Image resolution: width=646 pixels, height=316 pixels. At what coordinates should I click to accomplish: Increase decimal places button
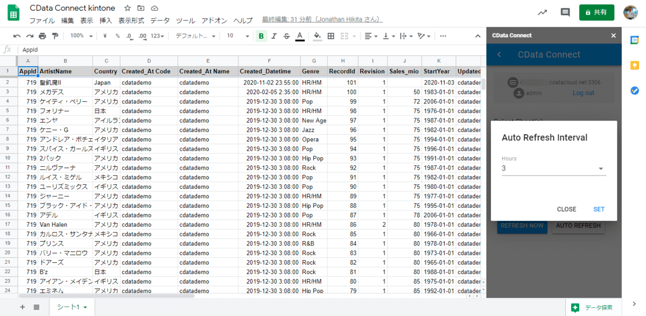[x=143, y=36]
